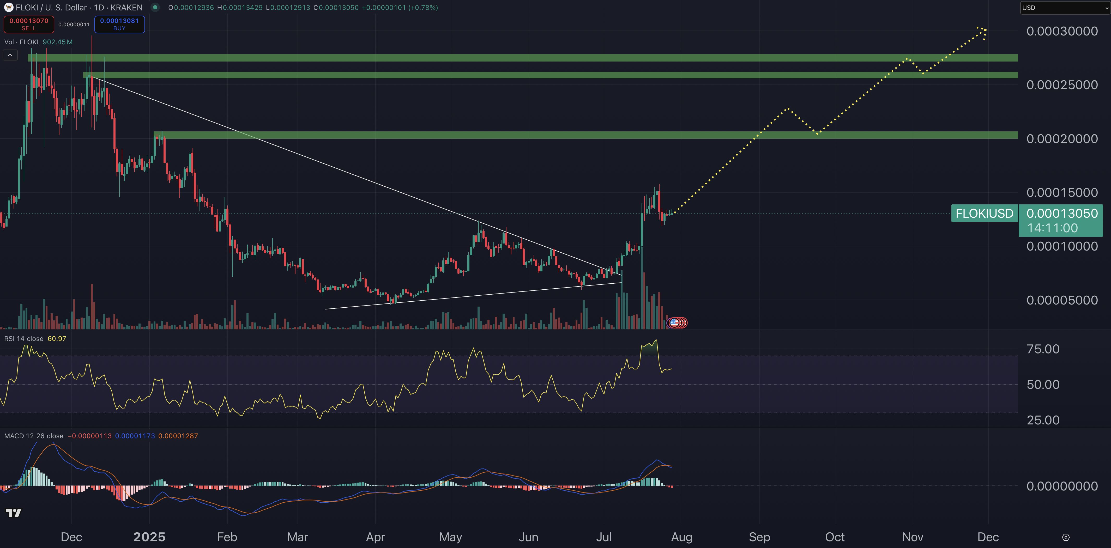The image size is (1111, 548).
Task: Select the RSI 14 close legend
Action: click(x=24, y=339)
